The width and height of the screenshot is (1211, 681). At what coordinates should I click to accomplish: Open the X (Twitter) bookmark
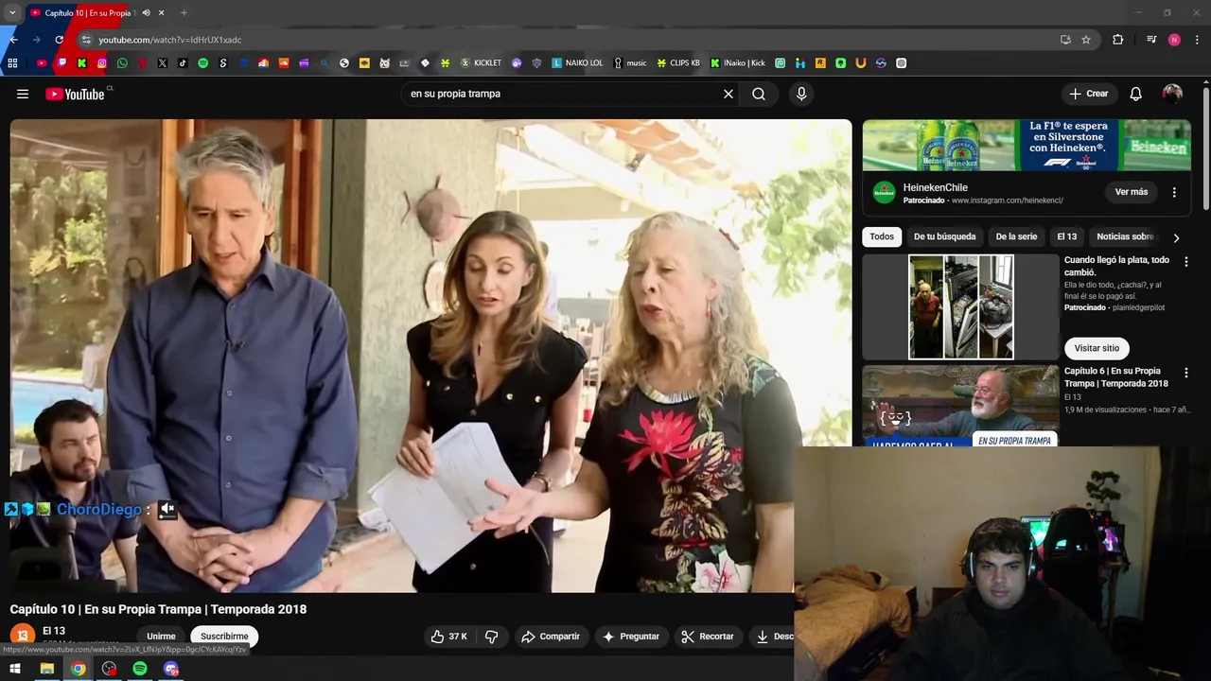pos(163,63)
